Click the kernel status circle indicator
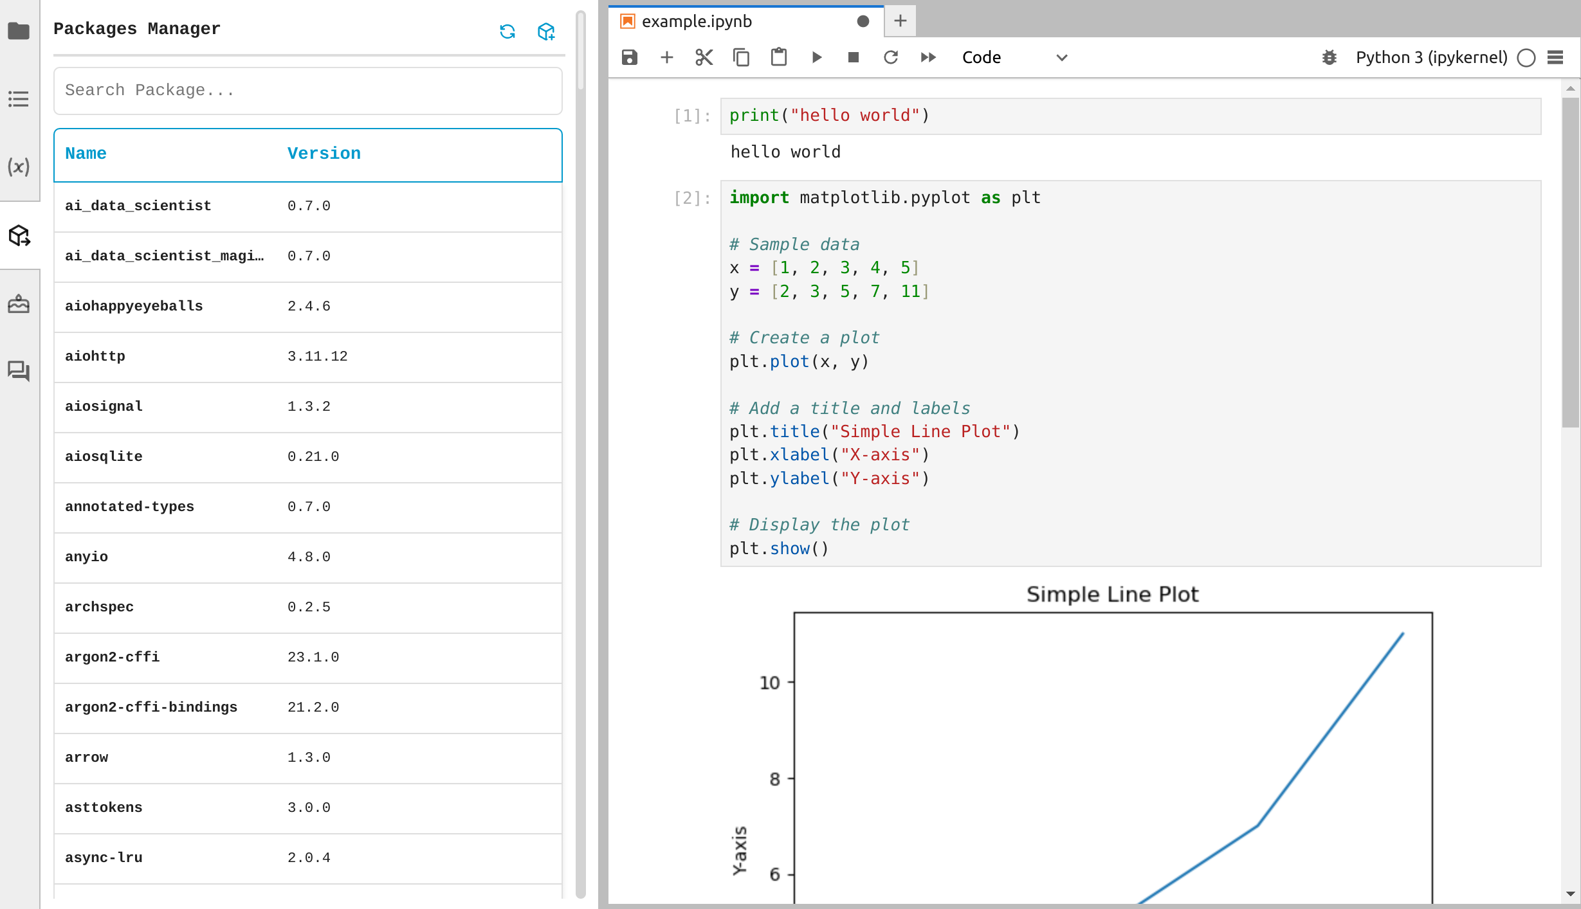The image size is (1581, 909). pos(1526,58)
